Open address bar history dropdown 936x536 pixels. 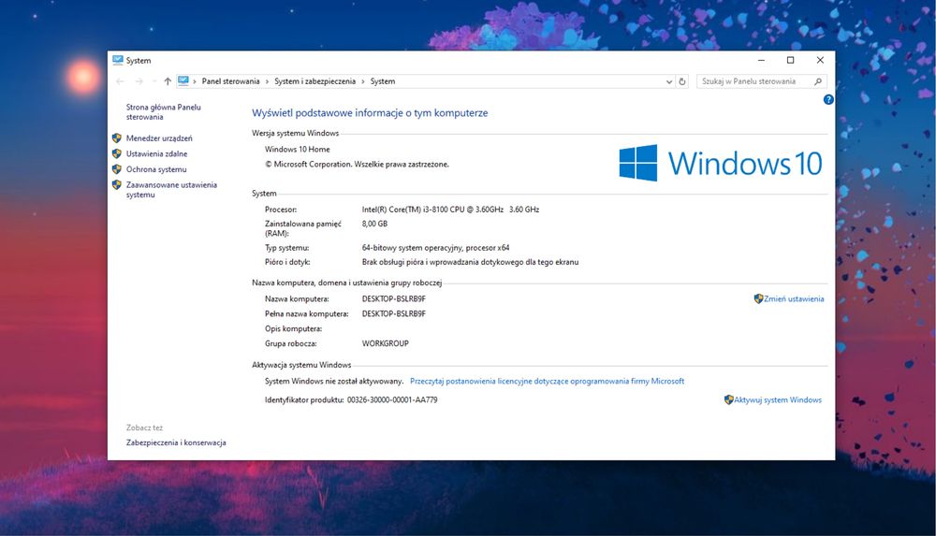(x=669, y=81)
